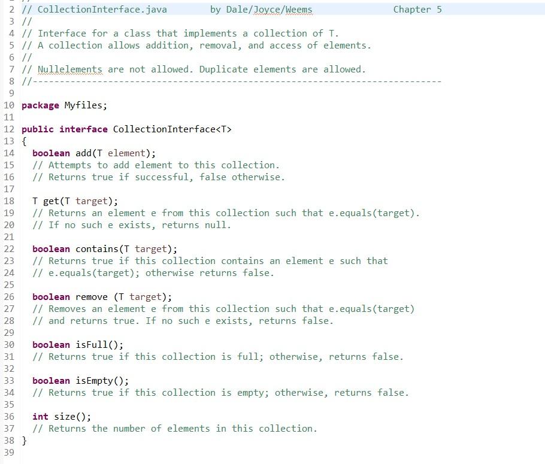Click line number 14 in the gutter
Image resolution: width=545 pixels, height=464 pixels.
point(9,153)
